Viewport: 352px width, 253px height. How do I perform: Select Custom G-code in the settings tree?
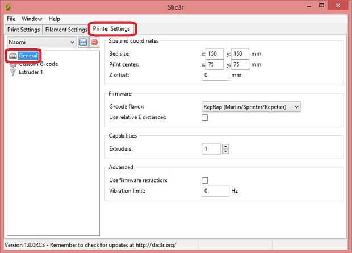(x=39, y=64)
